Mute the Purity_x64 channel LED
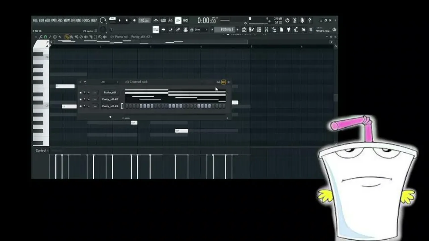This screenshot has height=241, width=429. point(80,92)
